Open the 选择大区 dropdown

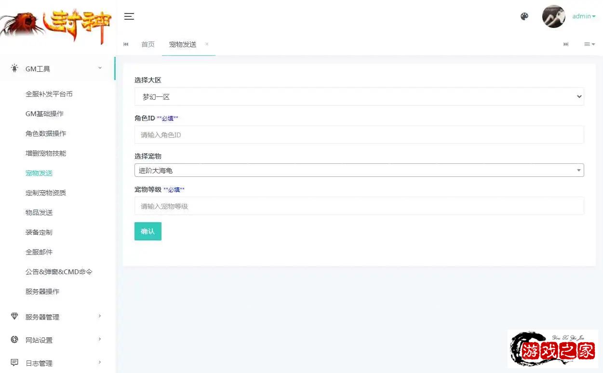pyautogui.click(x=359, y=96)
